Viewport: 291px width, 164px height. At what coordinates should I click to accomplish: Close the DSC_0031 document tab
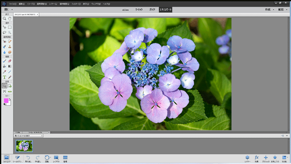coord(37,15)
